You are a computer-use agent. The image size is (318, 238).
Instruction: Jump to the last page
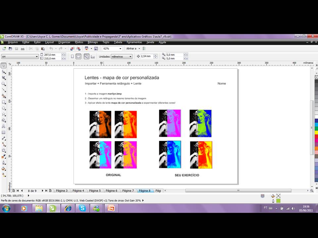pos(46,191)
